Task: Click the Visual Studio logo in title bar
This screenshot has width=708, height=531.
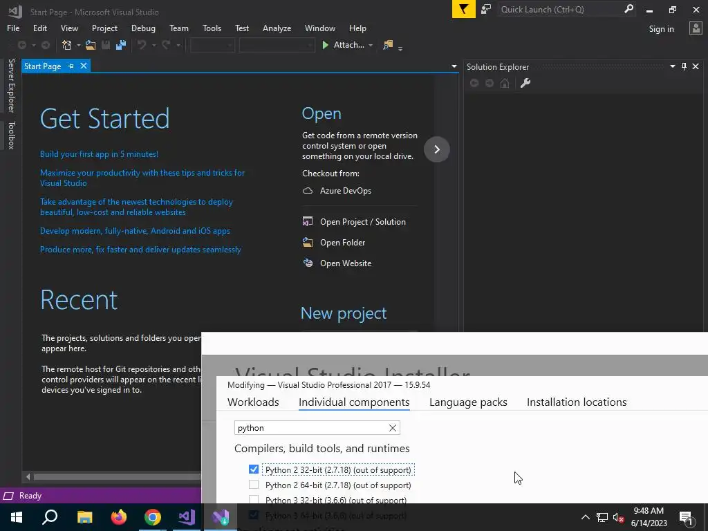Action: (15, 11)
